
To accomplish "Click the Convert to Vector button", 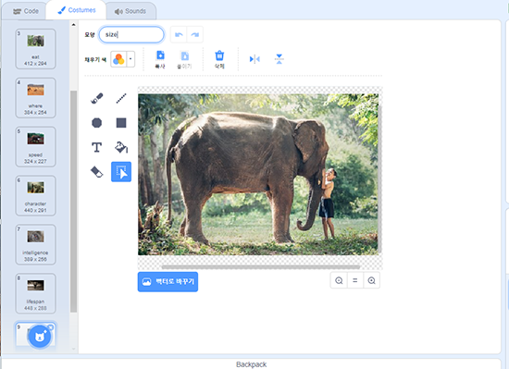I will [x=168, y=282].
